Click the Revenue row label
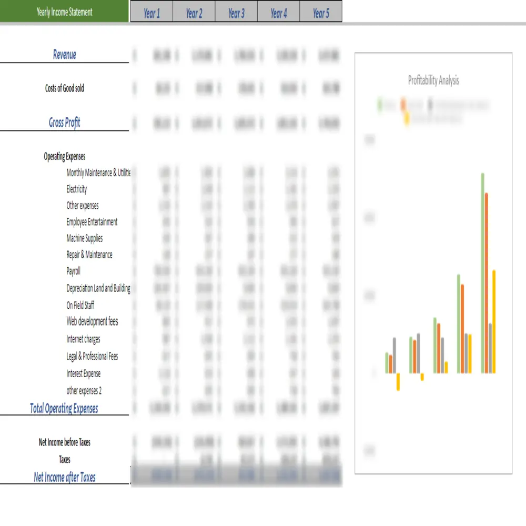Image resolution: width=526 pixels, height=526 pixels. (x=64, y=54)
